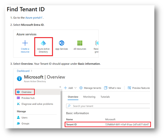Click the App Services label

point(61,49)
